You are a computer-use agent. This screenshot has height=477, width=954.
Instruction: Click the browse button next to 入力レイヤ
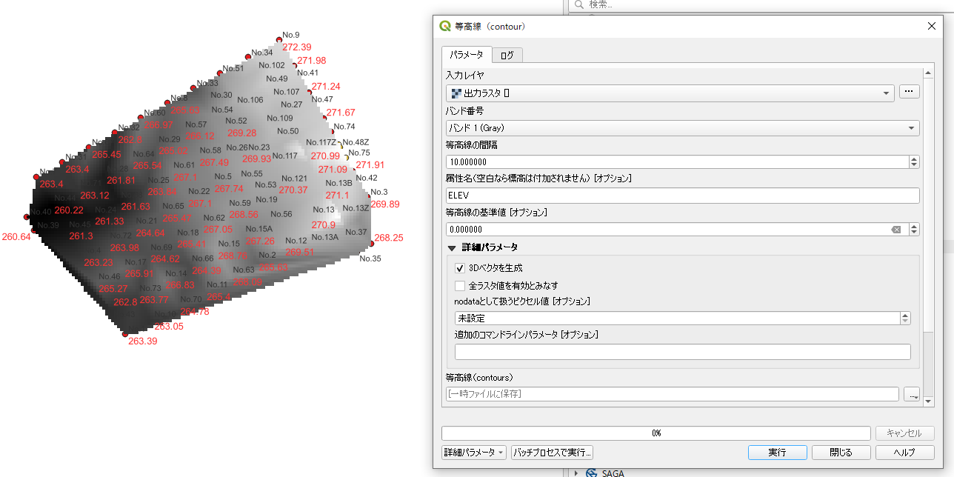(x=909, y=92)
